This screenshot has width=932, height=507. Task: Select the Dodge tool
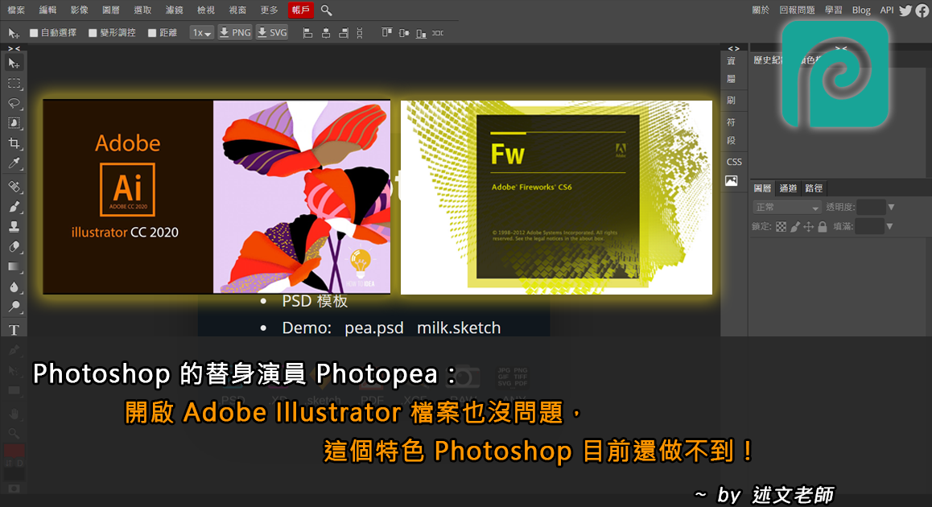(14, 307)
